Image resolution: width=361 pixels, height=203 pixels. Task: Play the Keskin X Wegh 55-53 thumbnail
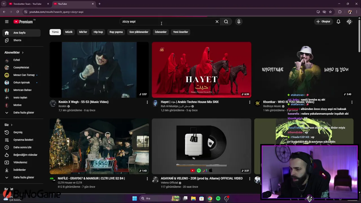pyautogui.click(x=99, y=70)
